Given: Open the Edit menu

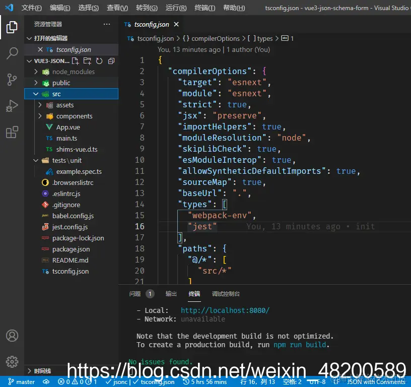Looking at the screenshot, I should pos(60,8).
